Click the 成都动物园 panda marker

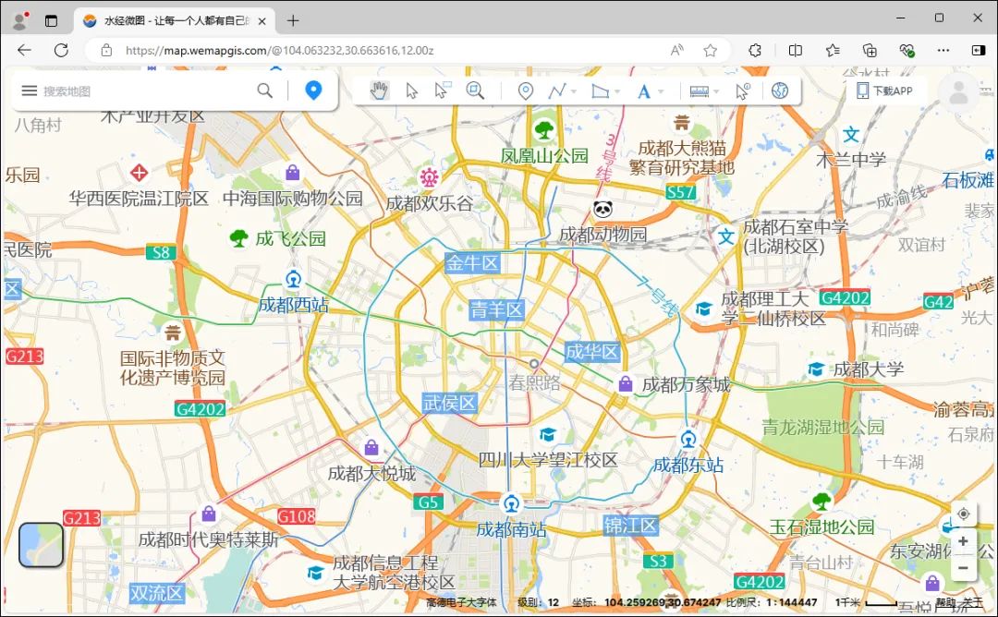pyautogui.click(x=602, y=209)
